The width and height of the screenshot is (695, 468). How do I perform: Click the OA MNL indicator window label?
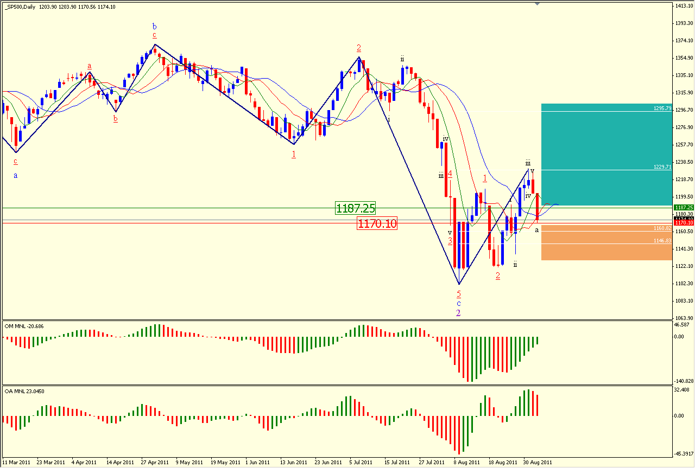coord(24,391)
